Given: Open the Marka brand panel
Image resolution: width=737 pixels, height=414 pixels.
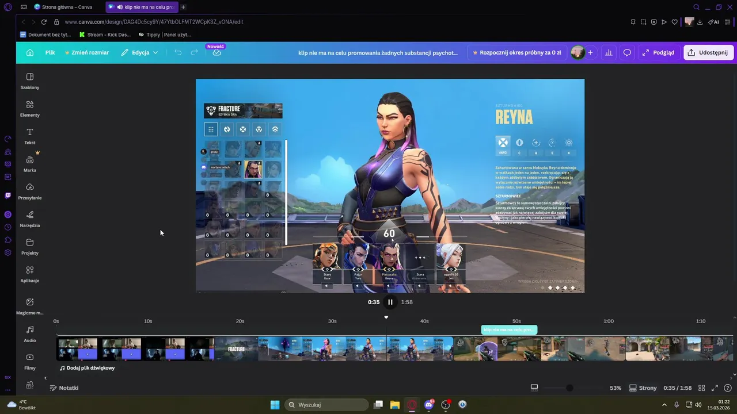Looking at the screenshot, I should tap(30, 164).
